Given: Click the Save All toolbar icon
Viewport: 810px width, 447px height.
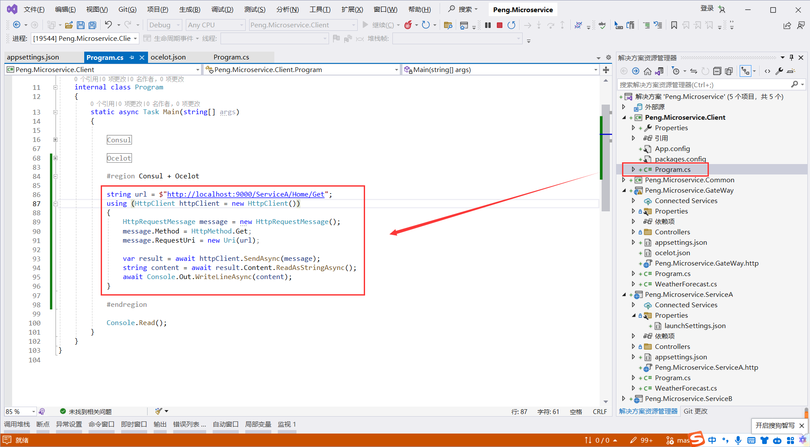Looking at the screenshot, I should [92, 25].
